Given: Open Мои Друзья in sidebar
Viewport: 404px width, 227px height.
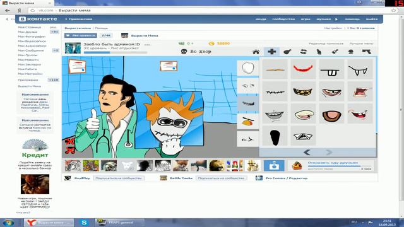Looking at the screenshot, I should pyautogui.click(x=28, y=32).
